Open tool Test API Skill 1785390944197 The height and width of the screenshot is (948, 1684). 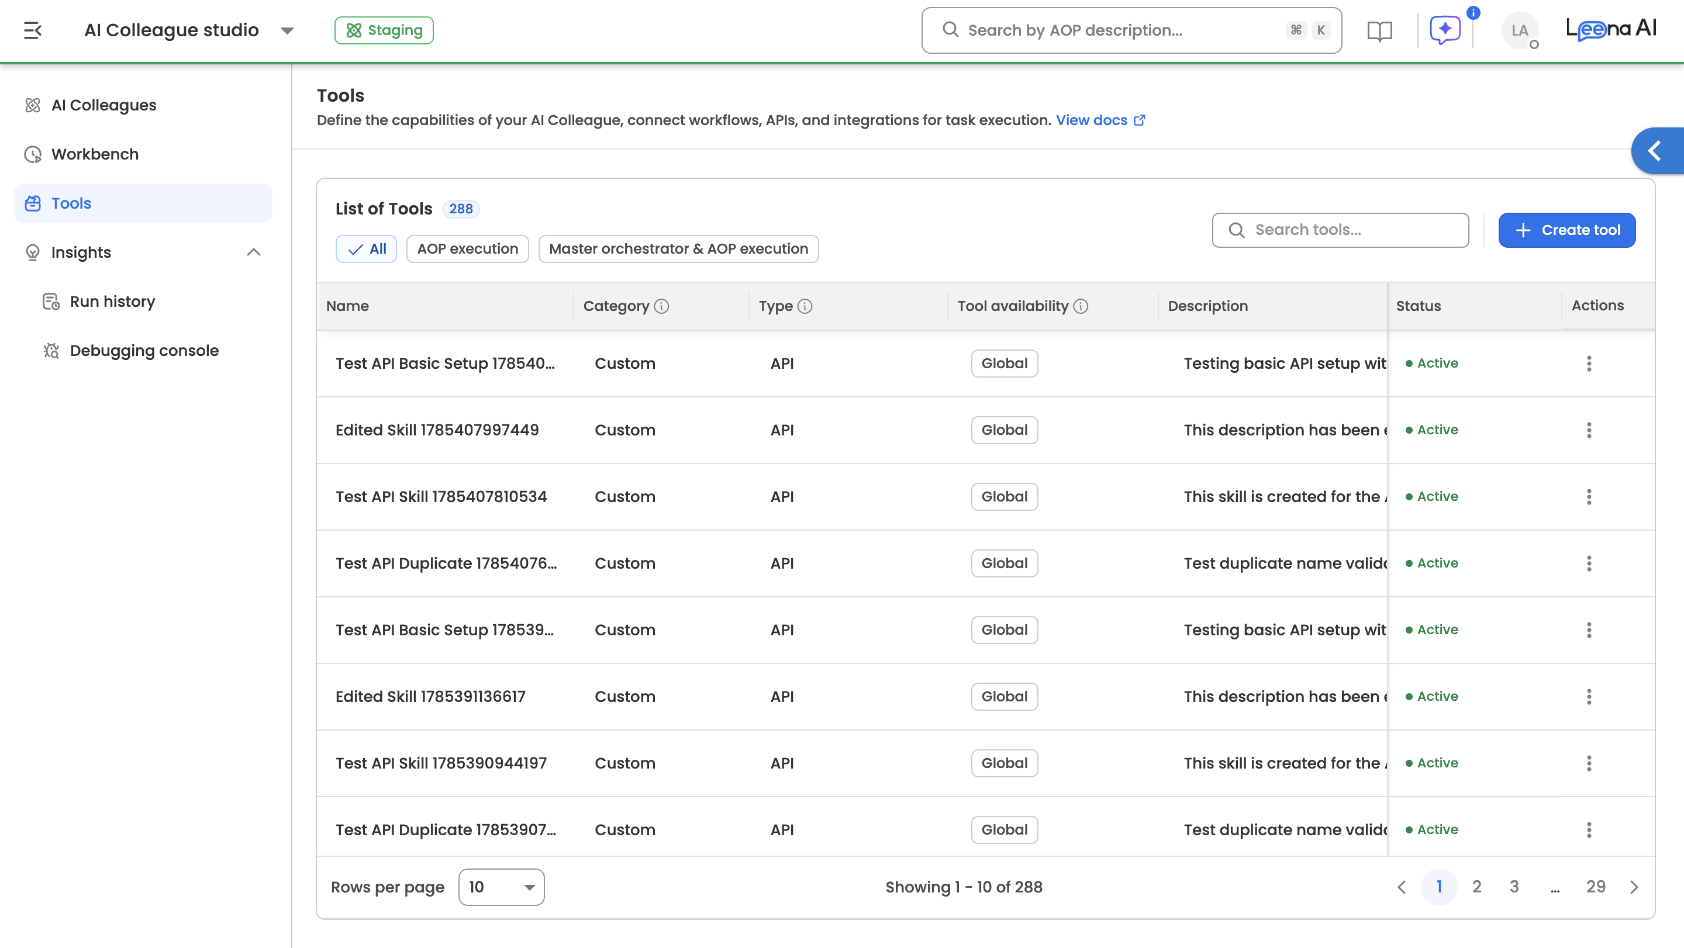[x=441, y=763]
